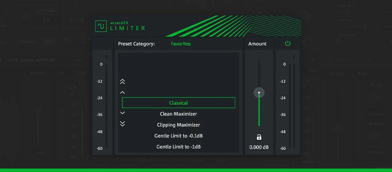Toggle the green power button
This screenshot has width=392, height=172.
(x=288, y=43)
